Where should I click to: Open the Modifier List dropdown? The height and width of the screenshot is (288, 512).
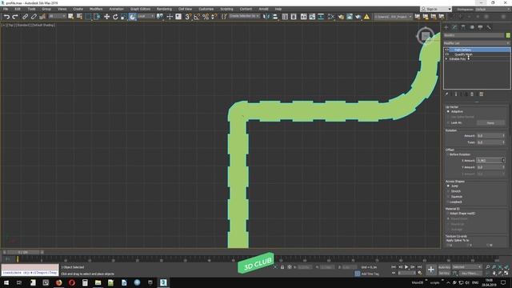pos(477,43)
